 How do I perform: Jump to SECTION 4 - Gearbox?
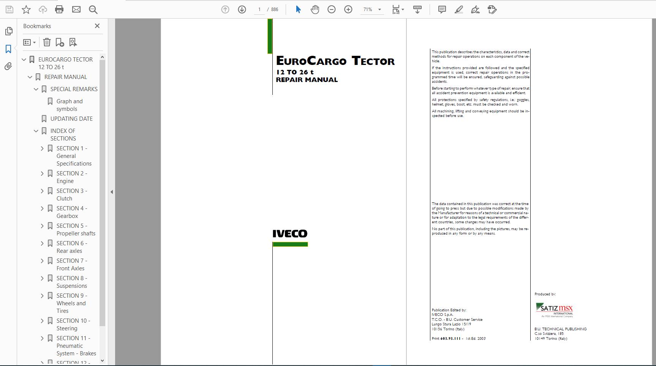(72, 212)
